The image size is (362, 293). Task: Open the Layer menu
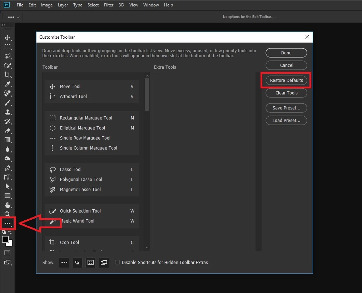point(63,5)
